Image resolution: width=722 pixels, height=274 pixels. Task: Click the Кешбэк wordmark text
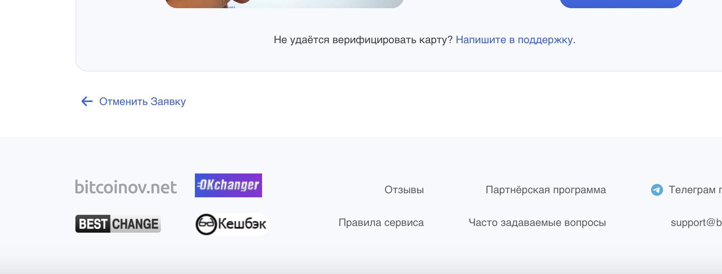coord(242,224)
